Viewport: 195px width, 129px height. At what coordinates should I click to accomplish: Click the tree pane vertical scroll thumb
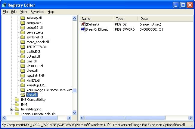(x=75, y=91)
